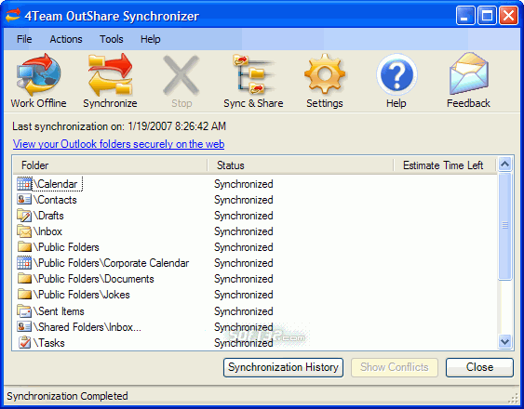Image resolution: width=524 pixels, height=409 pixels.
Task: Click the Calendar folder icon
Action: point(24,184)
